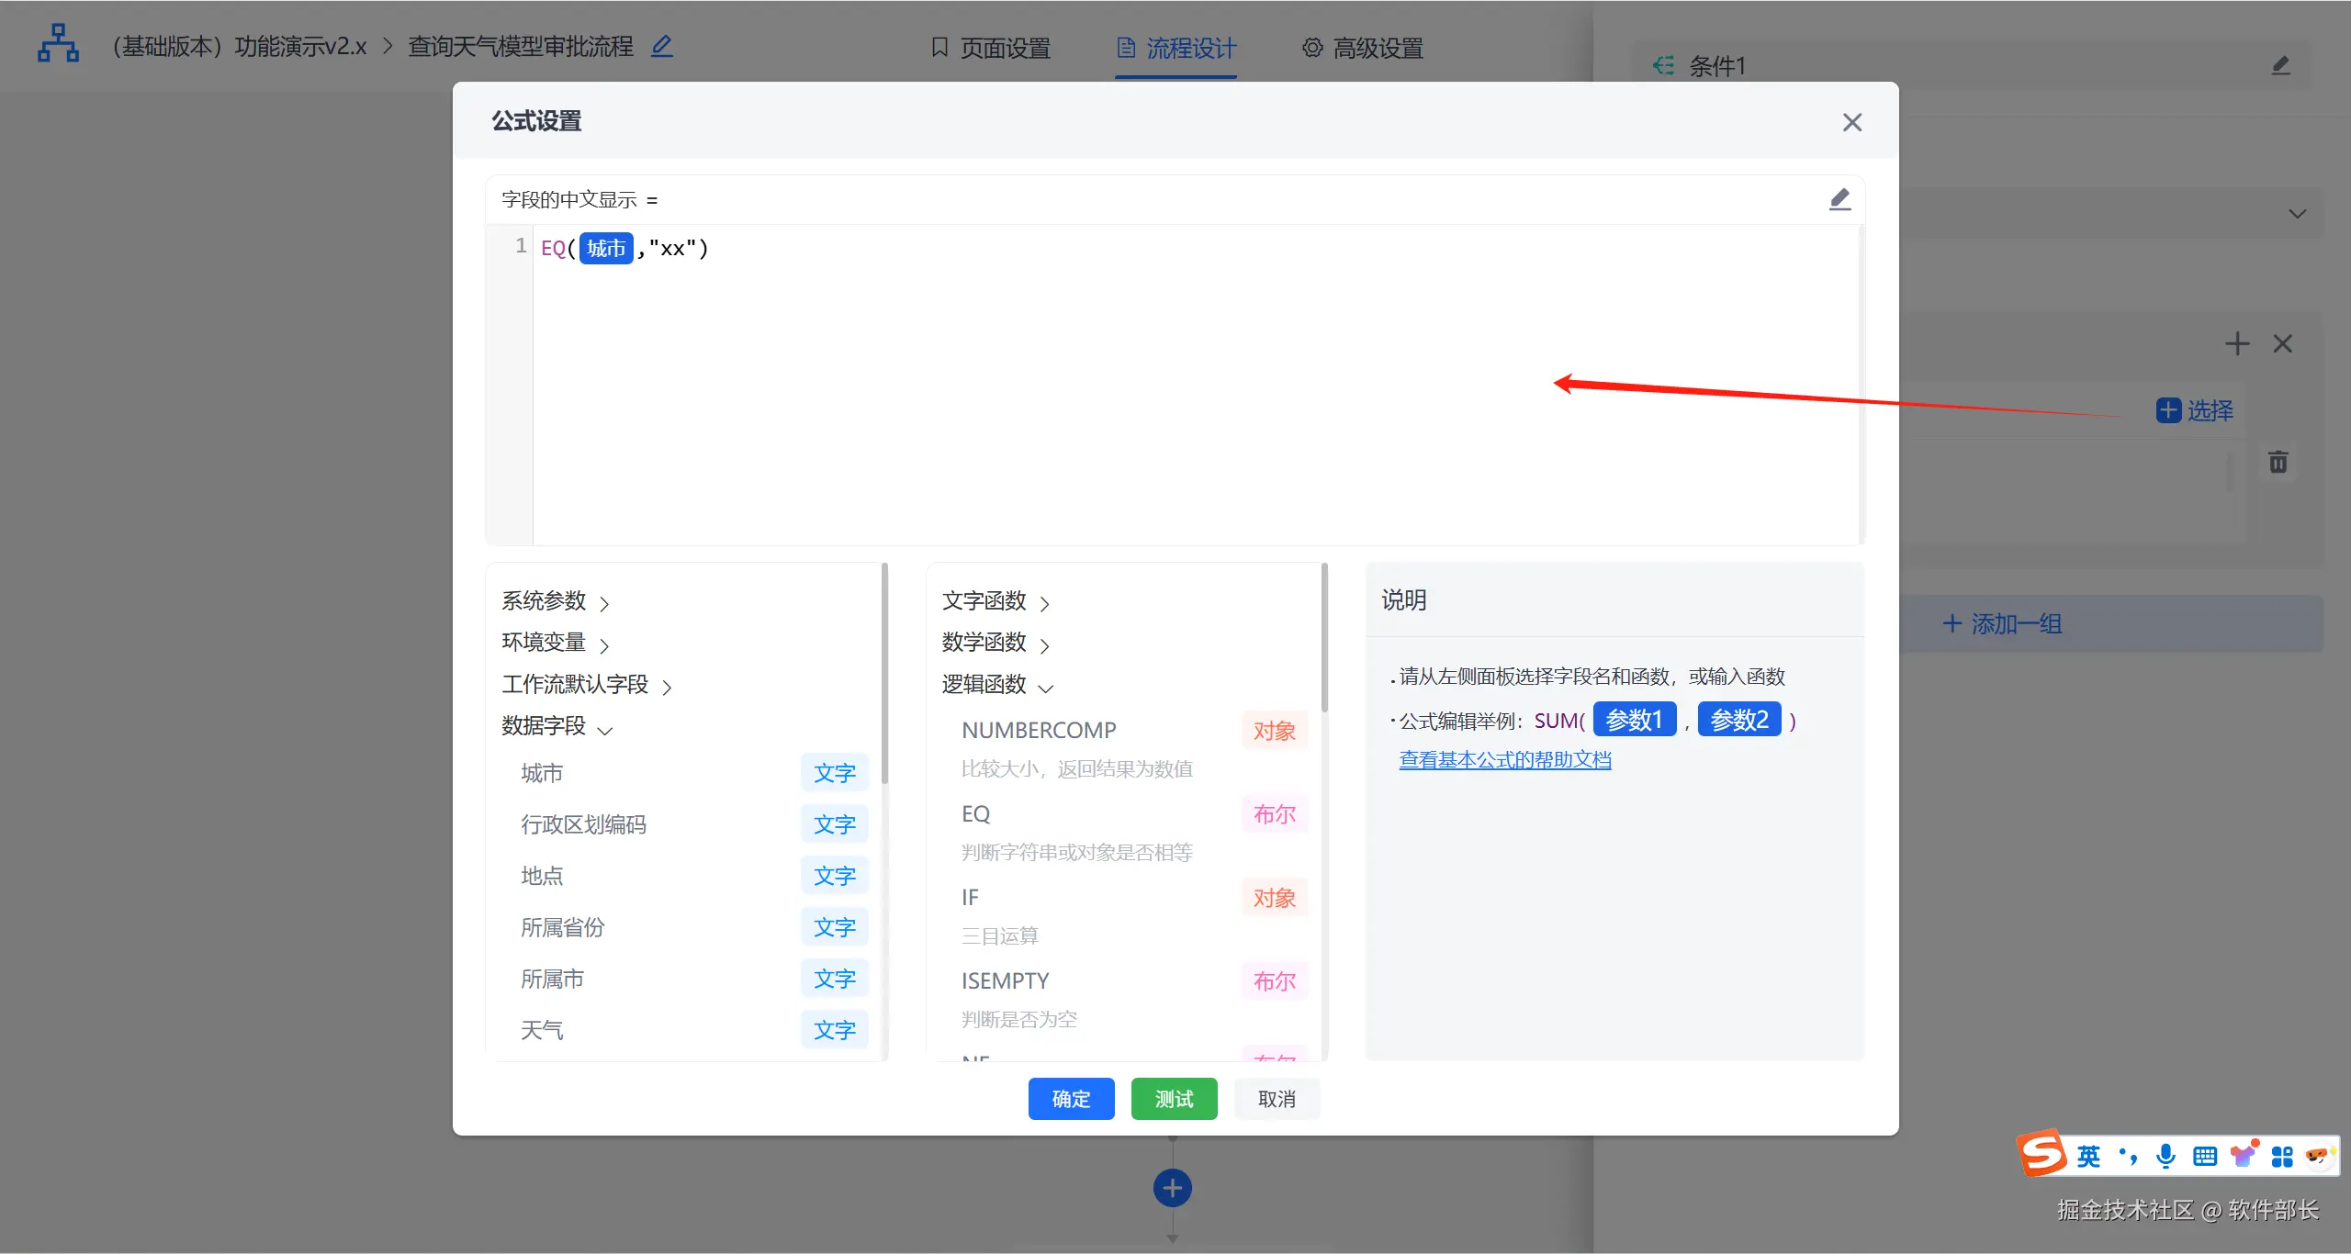Screen dimensions: 2351x1254
Task: Click the 取消 button
Action: pos(1277,1099)
